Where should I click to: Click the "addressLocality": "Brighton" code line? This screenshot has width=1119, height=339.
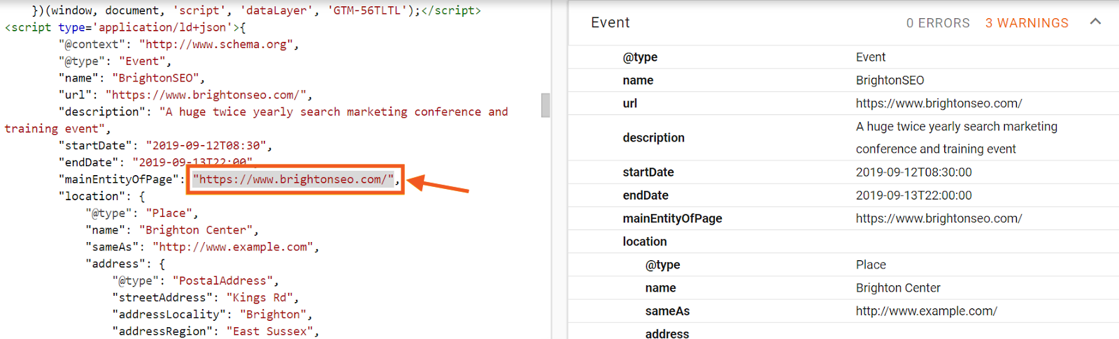213,314
